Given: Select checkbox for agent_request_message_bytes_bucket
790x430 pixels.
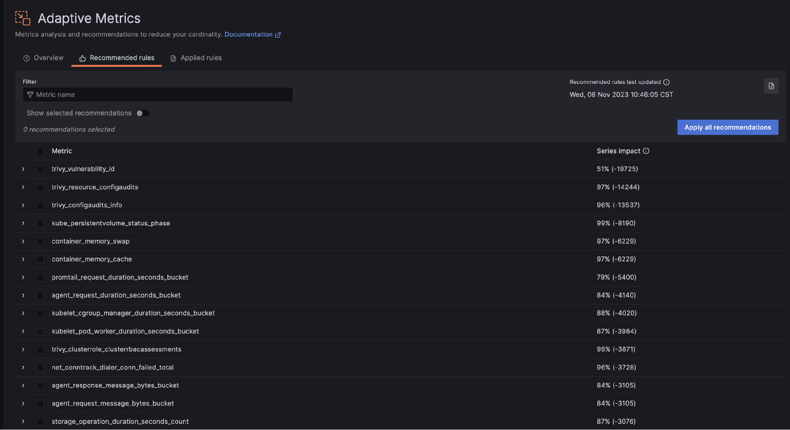Looking at the screenshot, I should [x=40, y=404].
